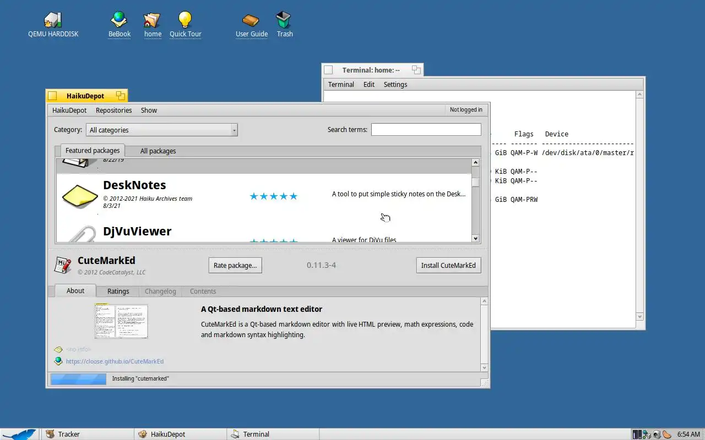This screenshot has width=705, height=440.
Task: Click the 6:54 AM clock
Action: (688, 435)
